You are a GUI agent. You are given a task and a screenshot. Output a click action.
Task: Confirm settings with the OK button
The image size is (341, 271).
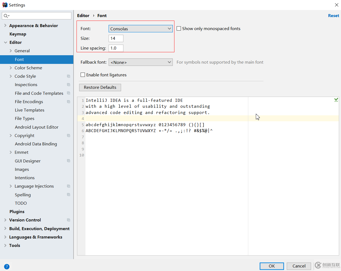(x=272, y=266)
